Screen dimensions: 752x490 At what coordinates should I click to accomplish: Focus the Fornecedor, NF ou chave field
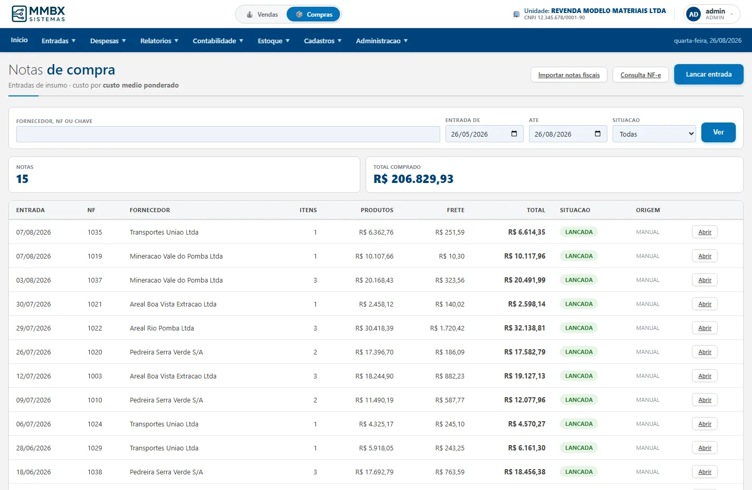pos(228,134)
